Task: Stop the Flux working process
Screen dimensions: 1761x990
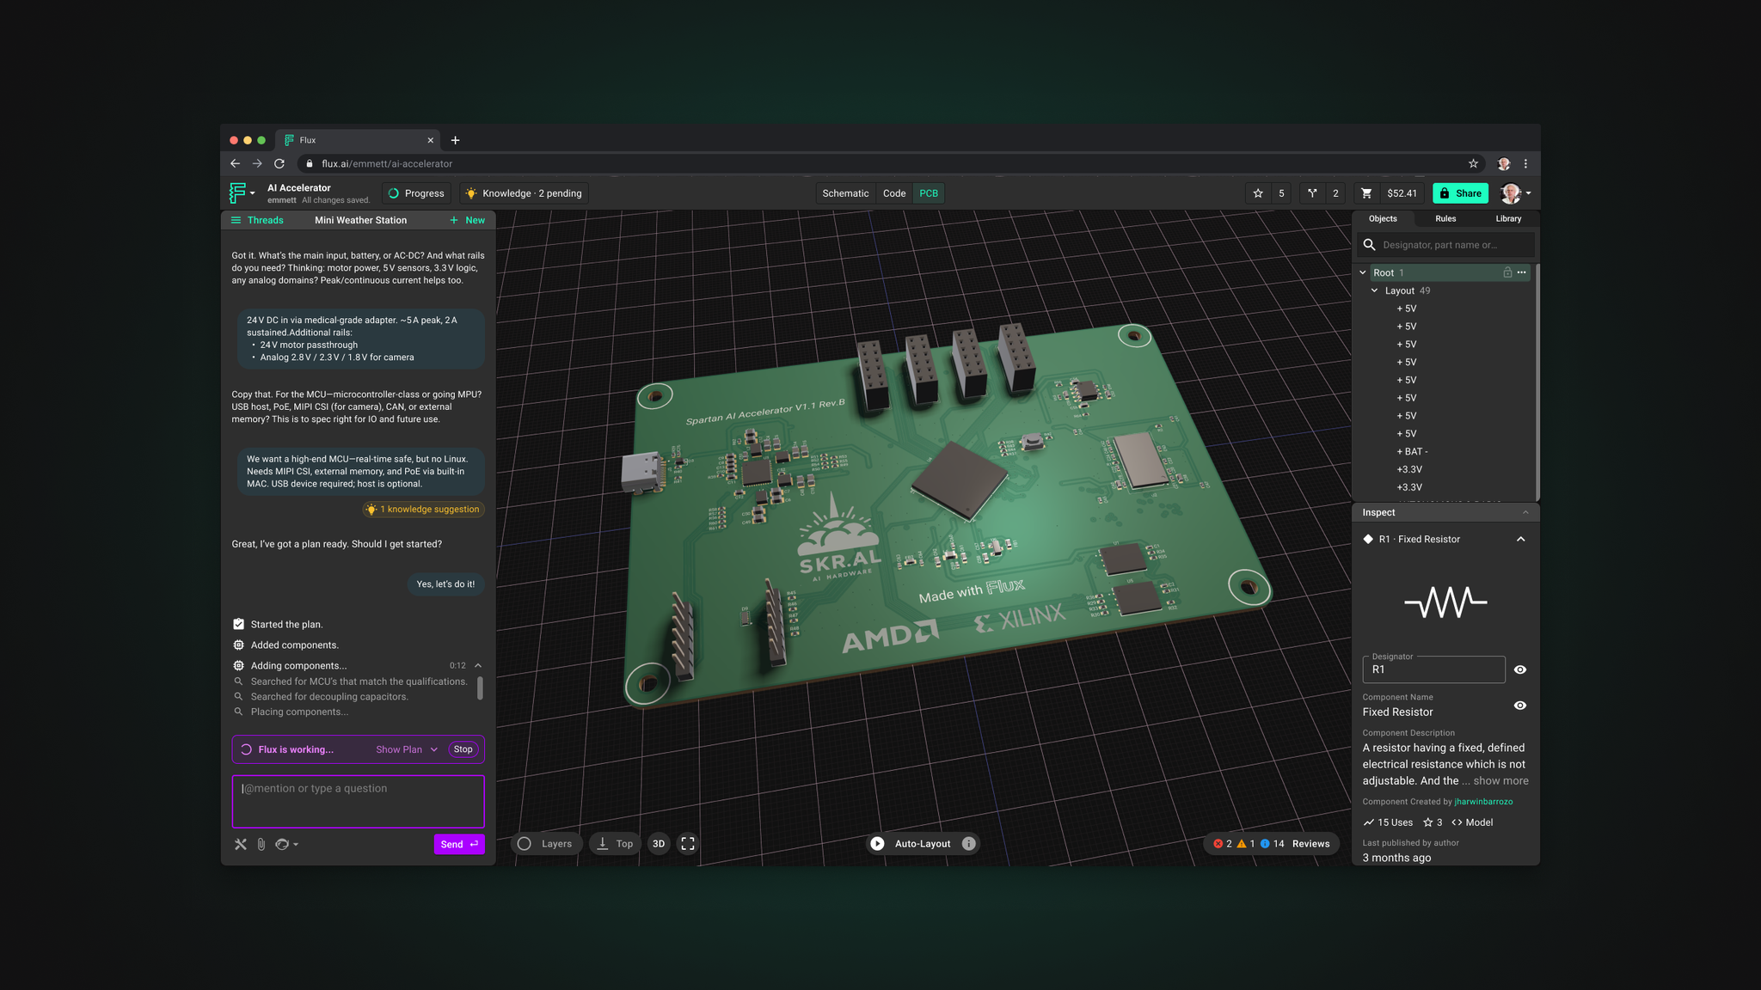Action: click(x=463, y=749)
